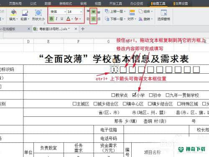
Task: Toggle underline formatting (U)
Action: click(x=62, y=18)
